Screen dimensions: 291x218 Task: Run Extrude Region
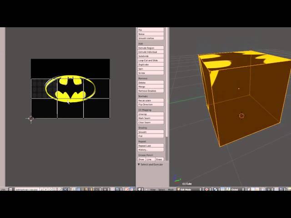pos(151,48)
